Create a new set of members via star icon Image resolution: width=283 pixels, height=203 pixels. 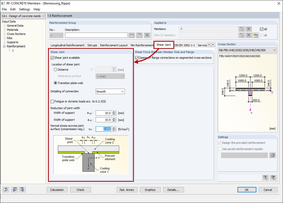[255, 35]
